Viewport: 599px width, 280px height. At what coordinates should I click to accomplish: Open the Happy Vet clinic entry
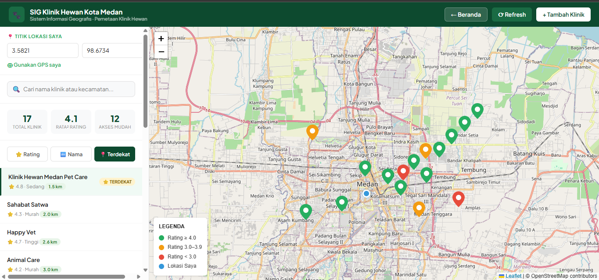pos(71,237)
